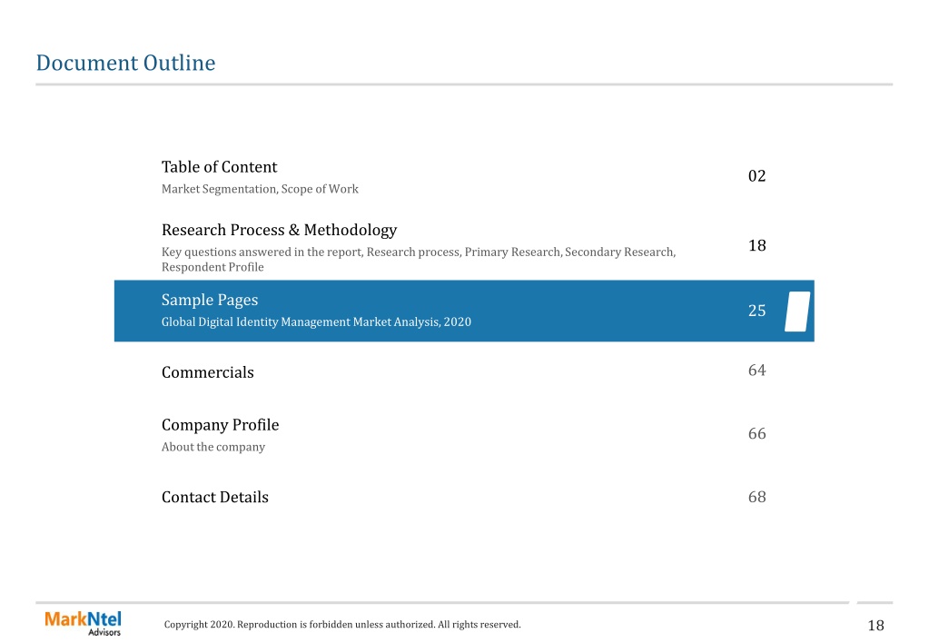Open the Company Profile entry

coord(220,425)
